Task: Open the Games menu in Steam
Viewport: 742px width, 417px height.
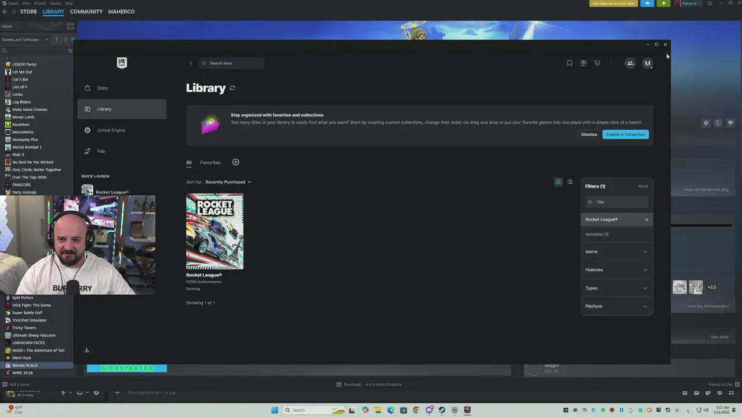Action: coord(55,3)
